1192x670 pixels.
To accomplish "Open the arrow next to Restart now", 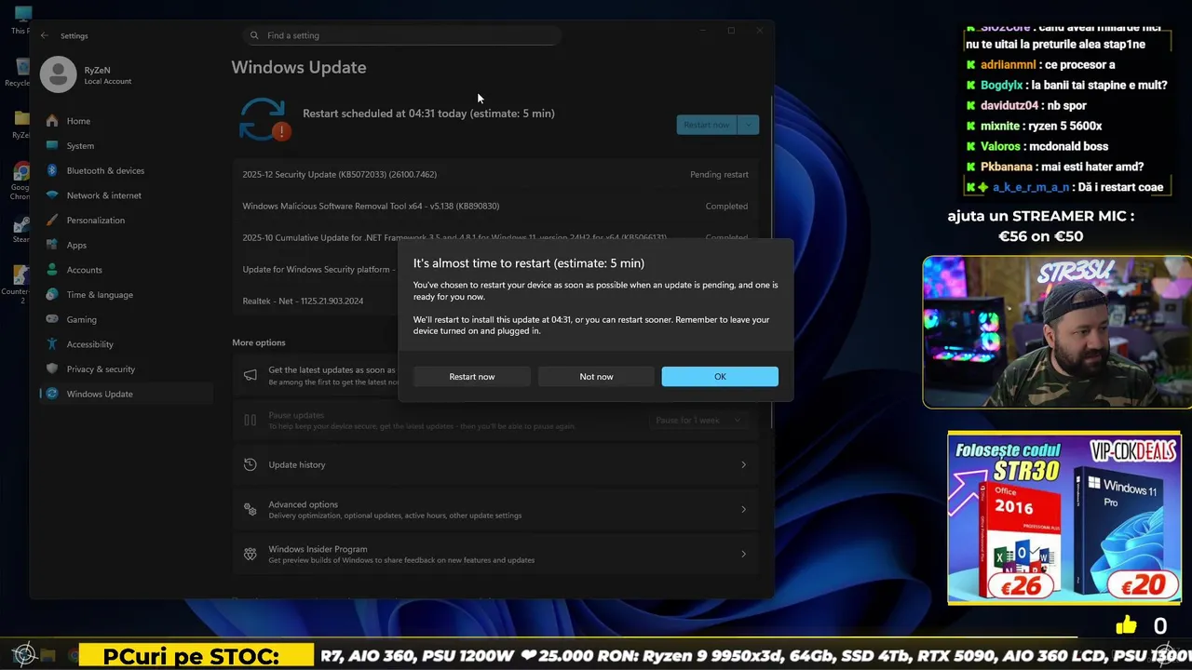I will click(748, 125).
